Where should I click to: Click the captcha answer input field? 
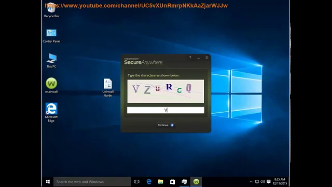tap(166, 110)
